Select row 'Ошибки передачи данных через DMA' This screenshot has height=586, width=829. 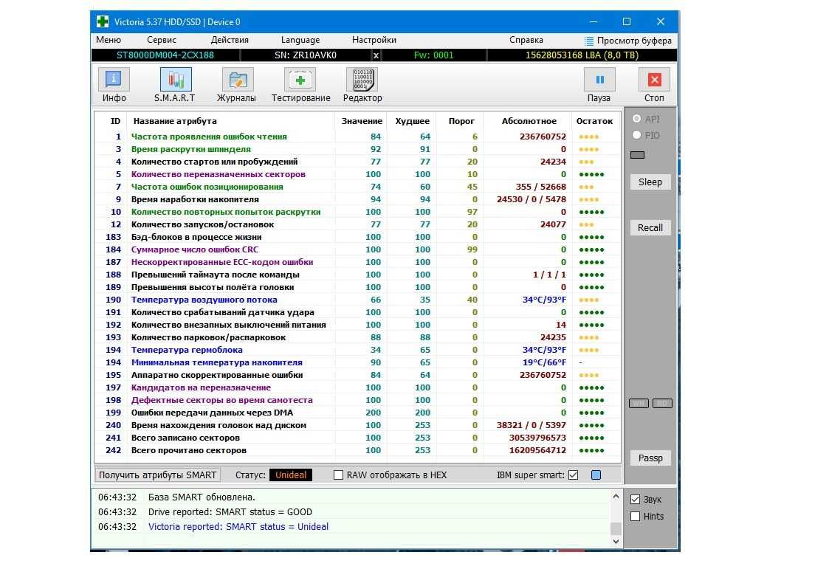[357, 413]
